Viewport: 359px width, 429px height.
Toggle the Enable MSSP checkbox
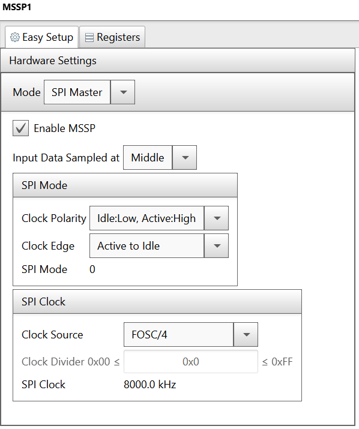click(x=20, y=128)
